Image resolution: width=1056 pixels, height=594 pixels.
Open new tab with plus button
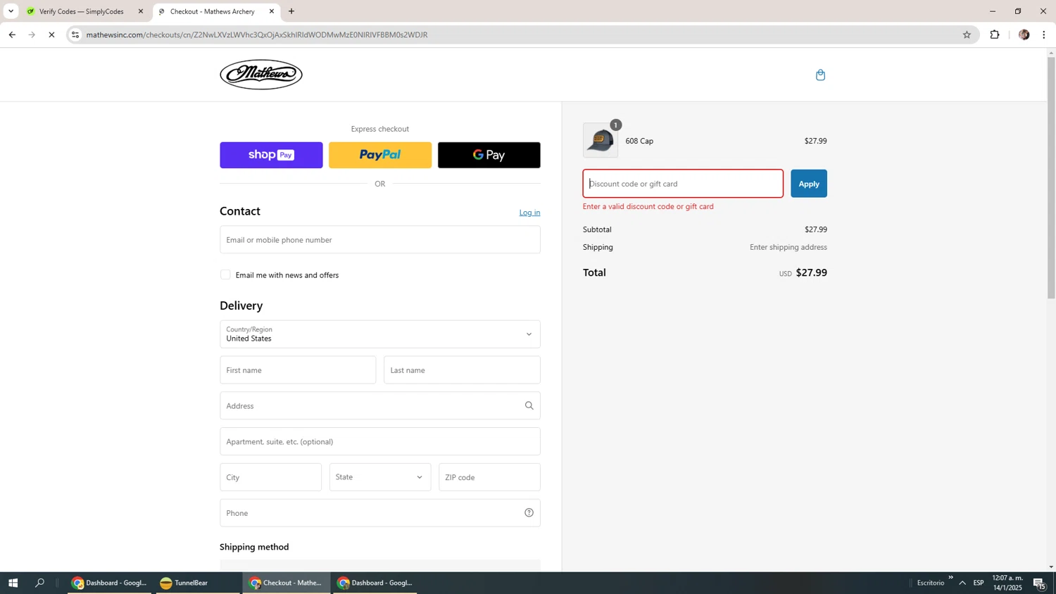291,11
